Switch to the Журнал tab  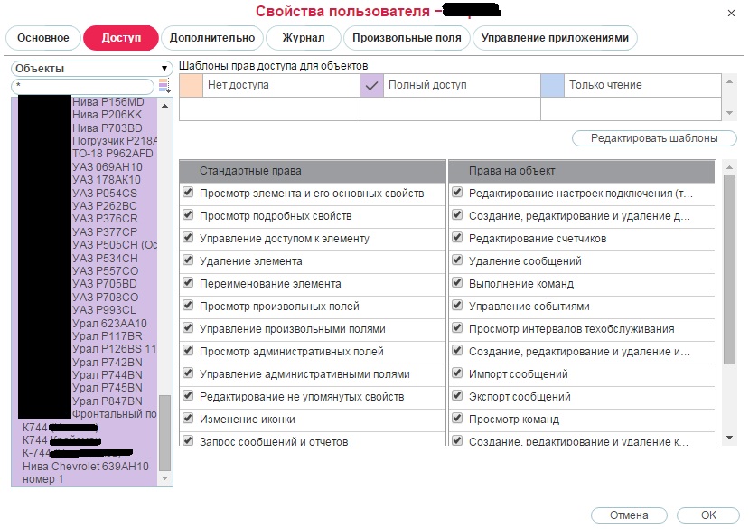point(304,37)
